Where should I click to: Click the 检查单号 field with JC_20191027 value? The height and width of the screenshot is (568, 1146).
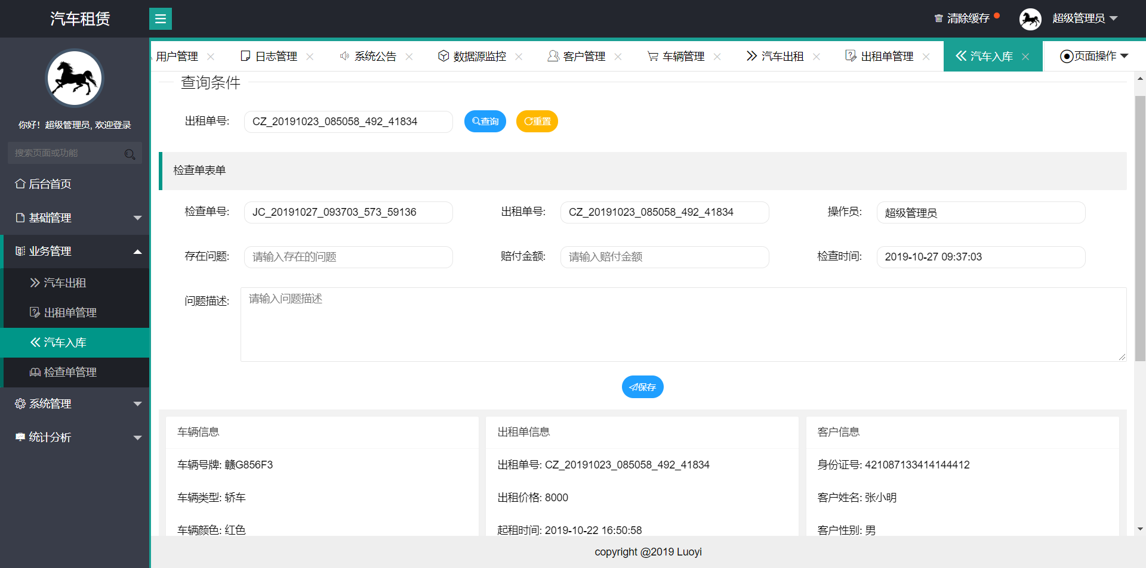coord(349,212)
